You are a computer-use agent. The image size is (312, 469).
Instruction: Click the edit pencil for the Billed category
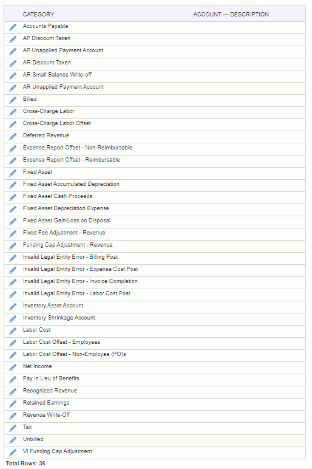coord(13,100)
